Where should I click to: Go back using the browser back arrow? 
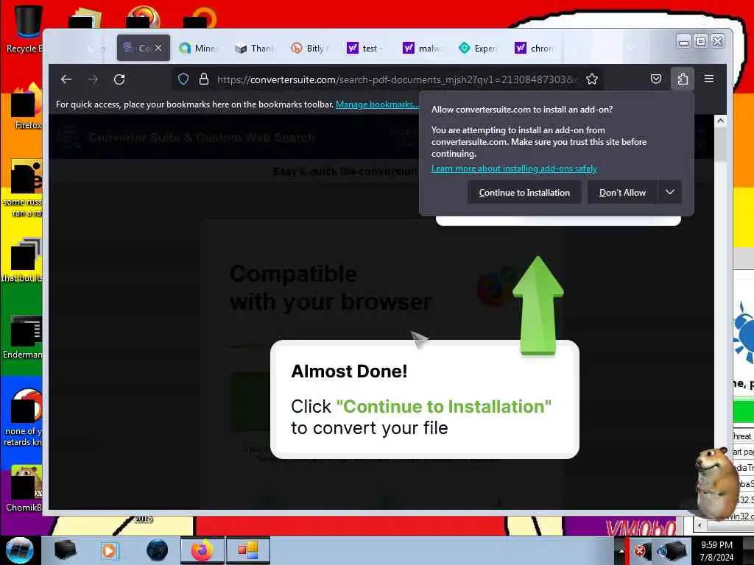pos(66,79)
